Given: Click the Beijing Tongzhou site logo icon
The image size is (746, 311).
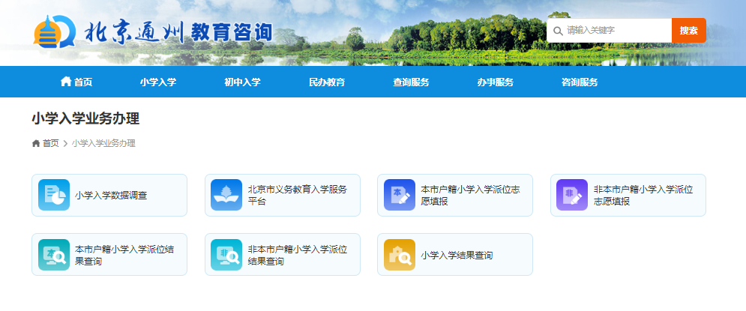Looking at the screenshot, I should tap(55, 31).
